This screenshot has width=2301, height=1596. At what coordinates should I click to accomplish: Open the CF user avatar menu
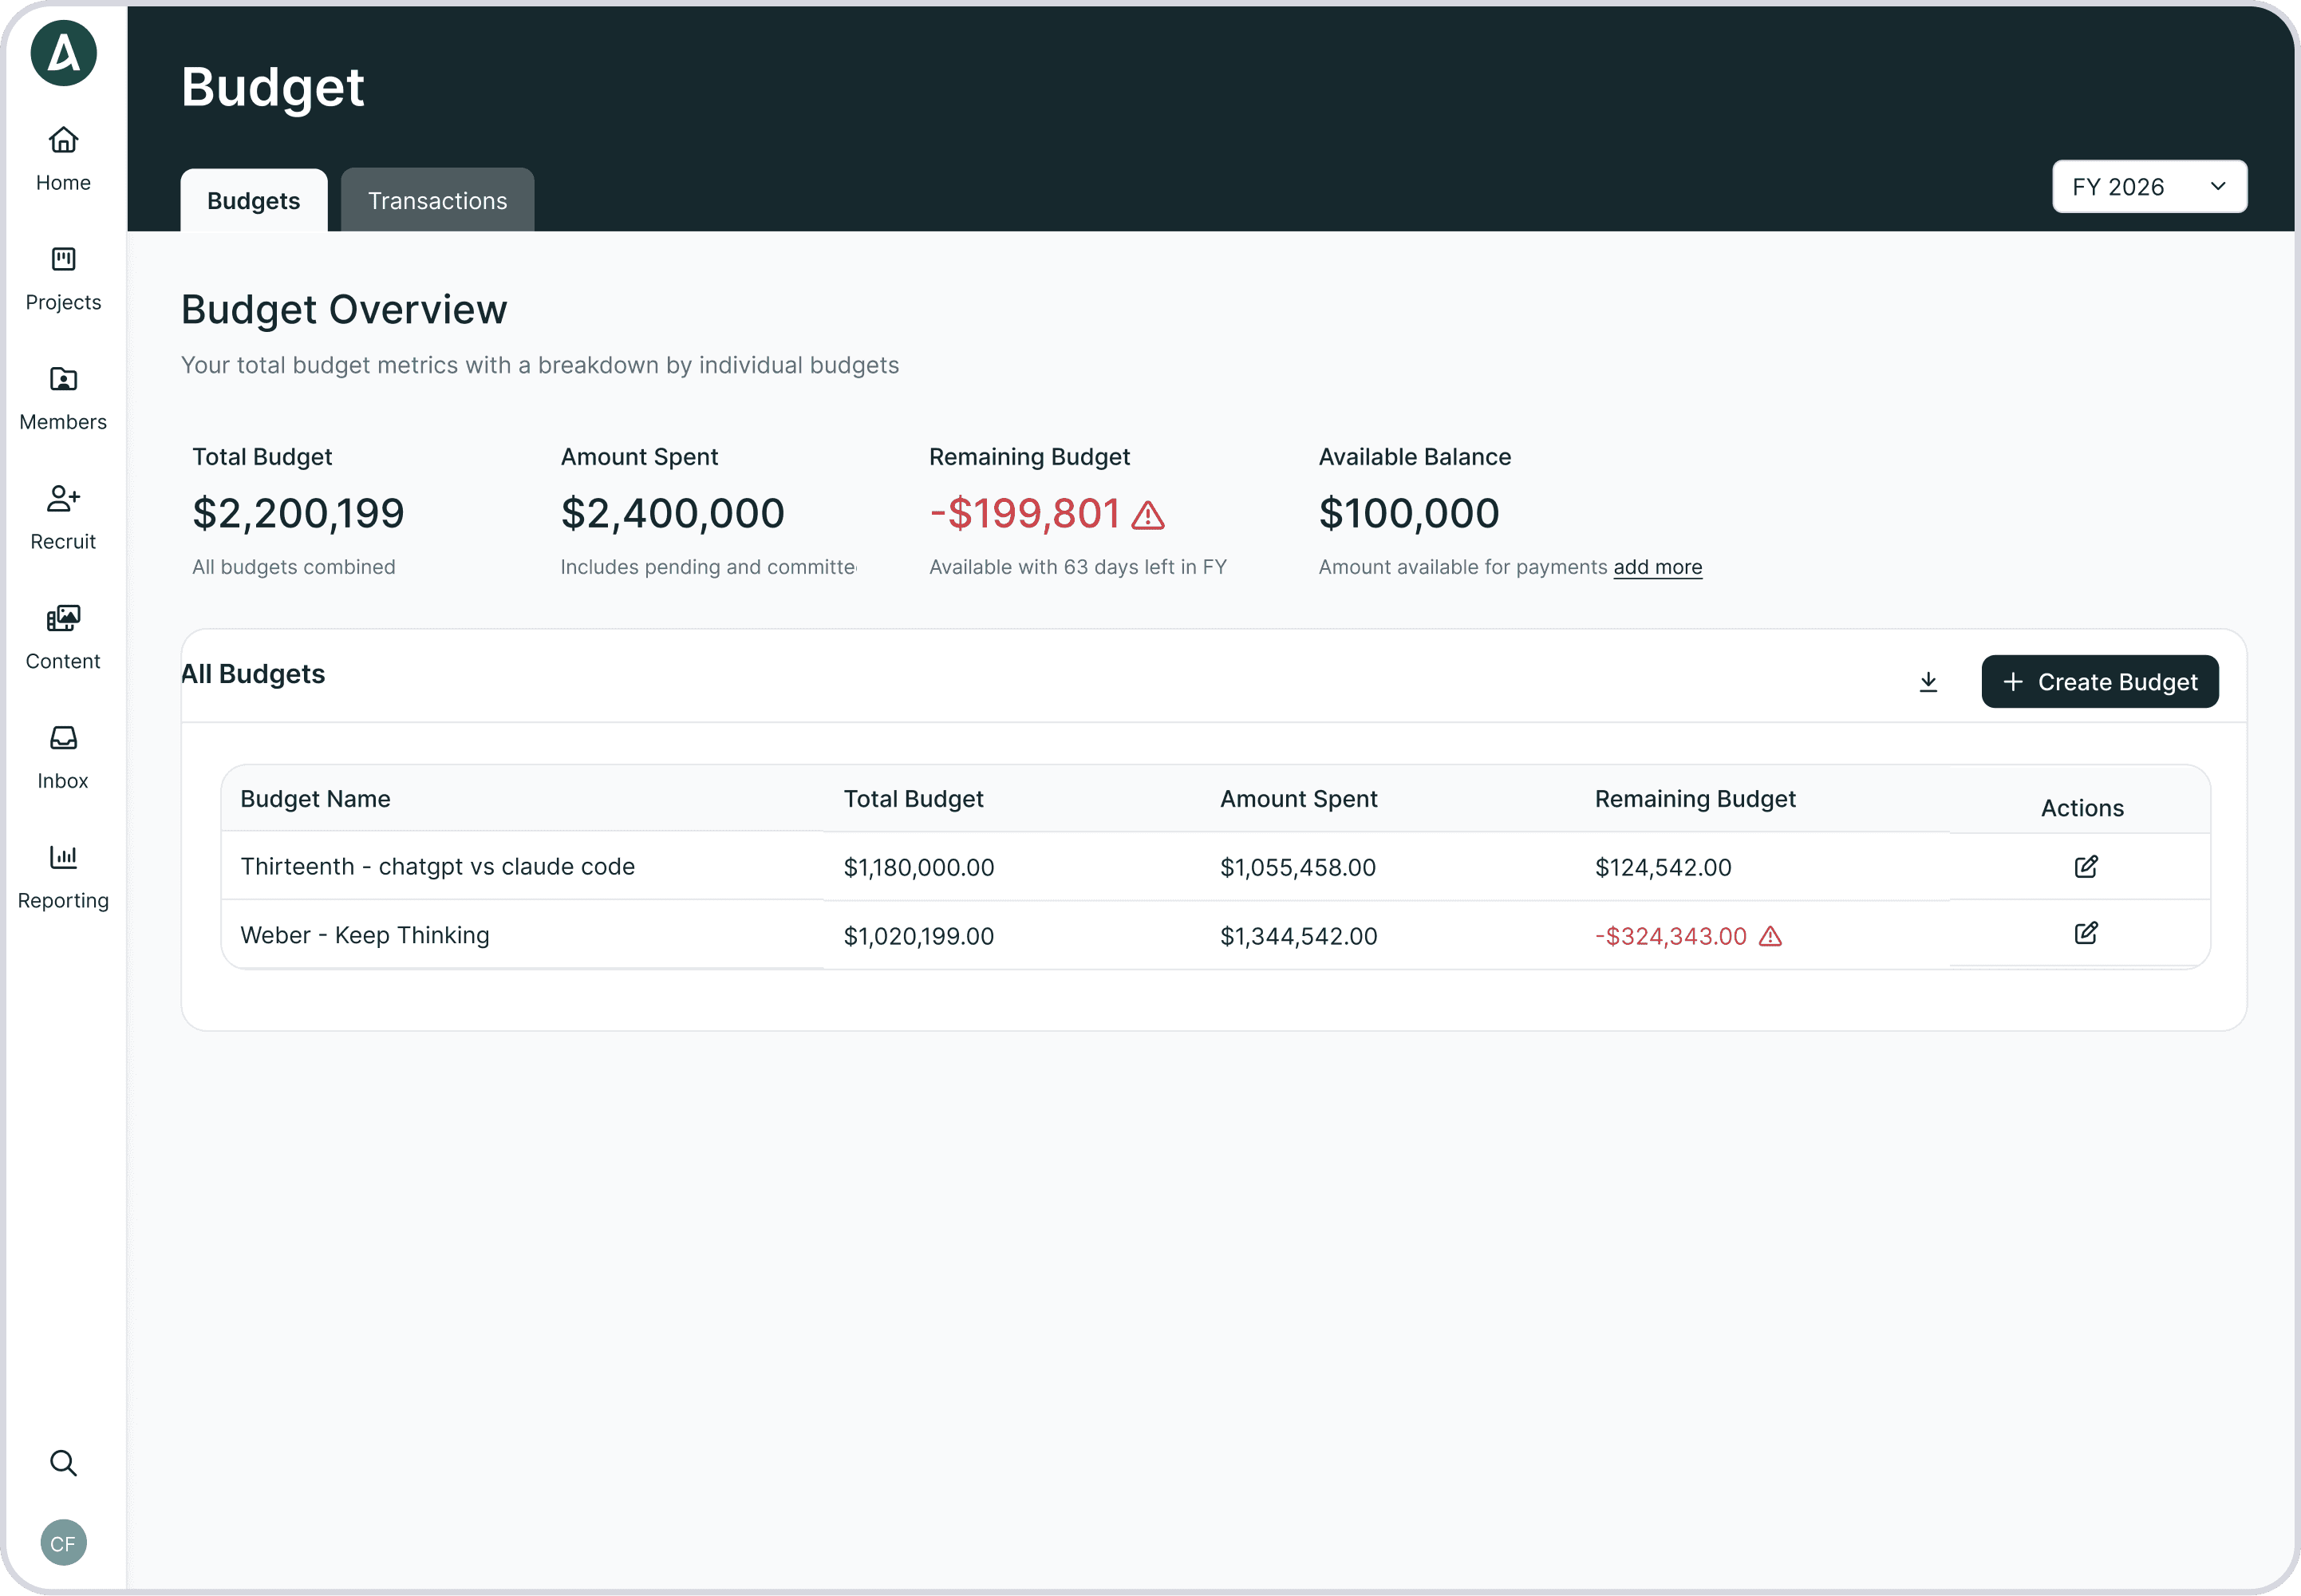(x=63, y=1542)
